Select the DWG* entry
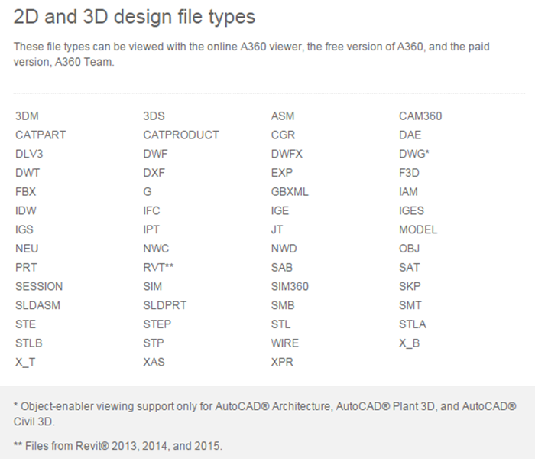 click(414, 154)
